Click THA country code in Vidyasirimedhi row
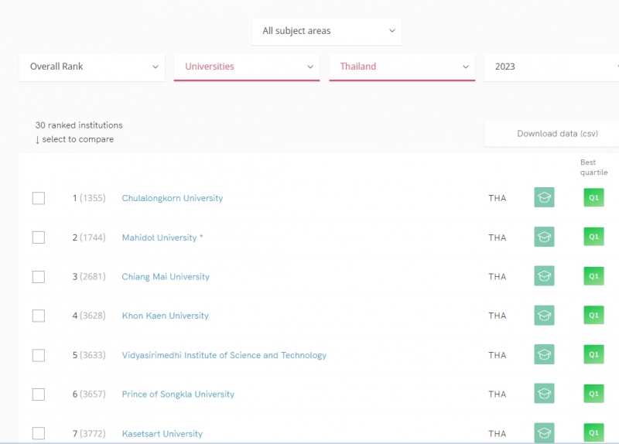Image resolution: width=619 pixels, height=444 pixels. point(497,355)
